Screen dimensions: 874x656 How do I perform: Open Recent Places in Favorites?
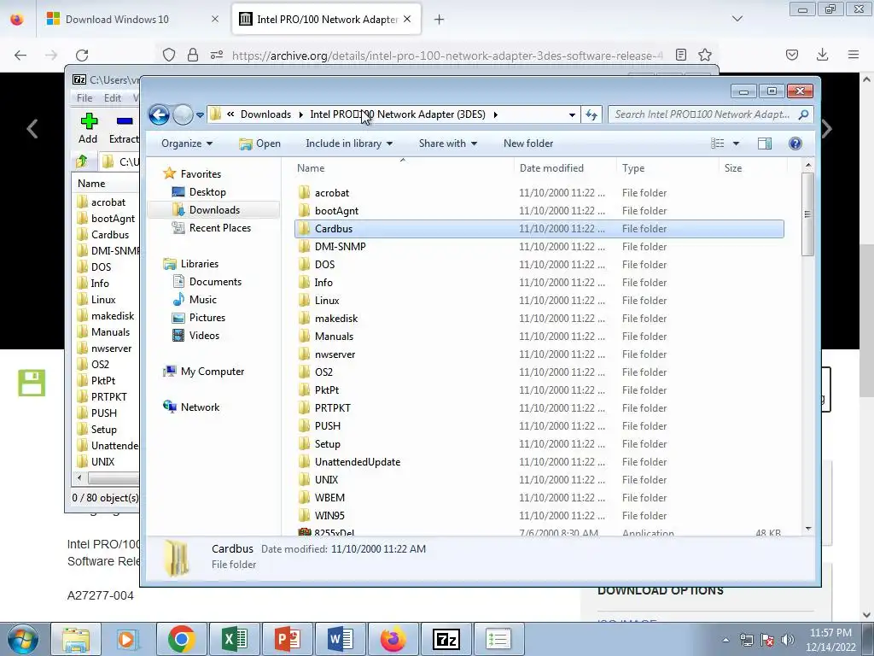(x=219, y=227)
